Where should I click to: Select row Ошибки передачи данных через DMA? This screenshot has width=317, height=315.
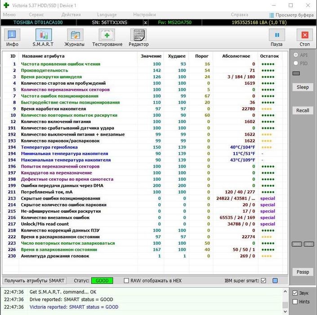(x=145, y=186)
